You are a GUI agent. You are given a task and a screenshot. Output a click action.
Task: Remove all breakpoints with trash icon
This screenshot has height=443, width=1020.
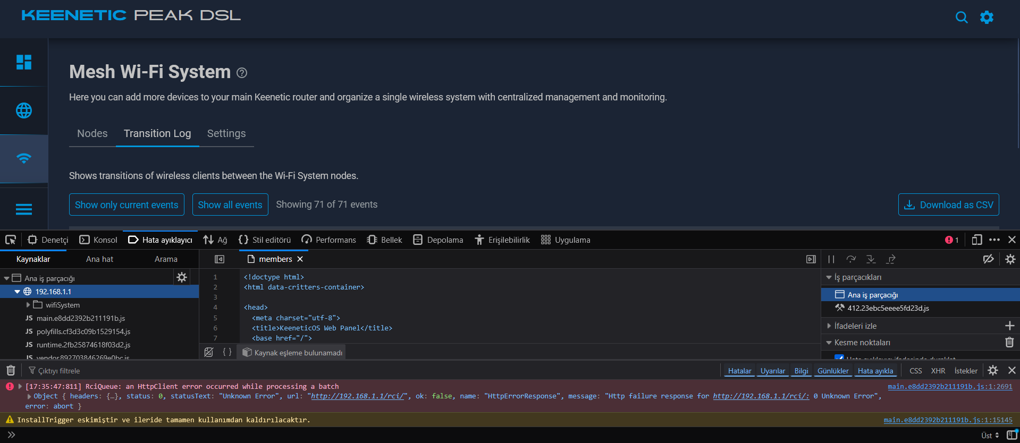coord(1009,343)
